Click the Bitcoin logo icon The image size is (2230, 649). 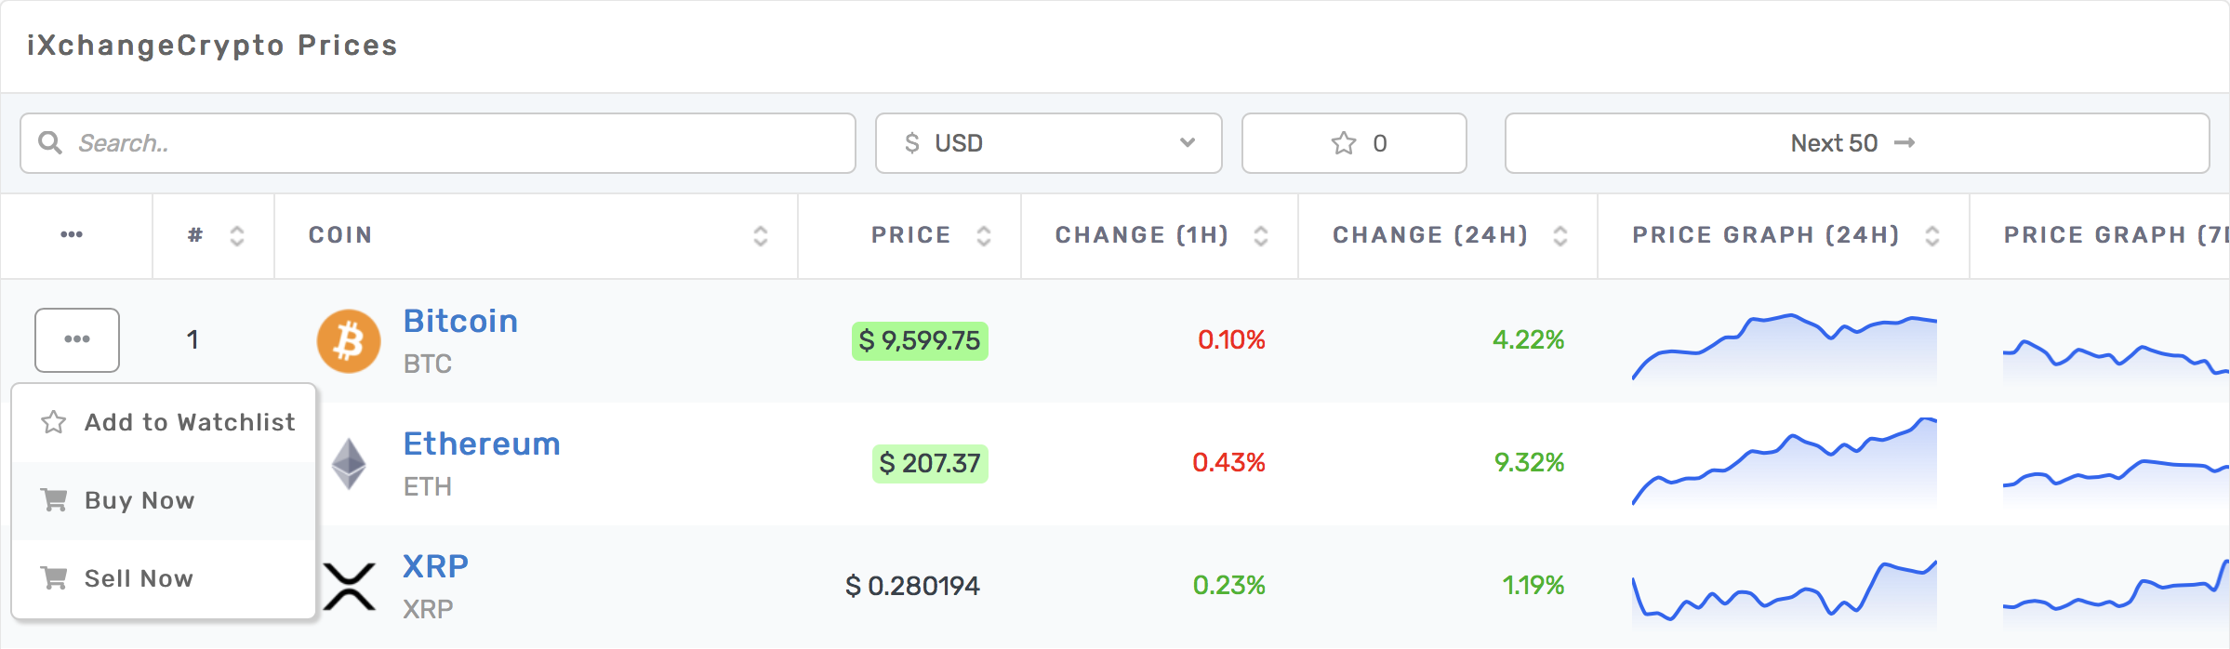[x=349, y=341]
